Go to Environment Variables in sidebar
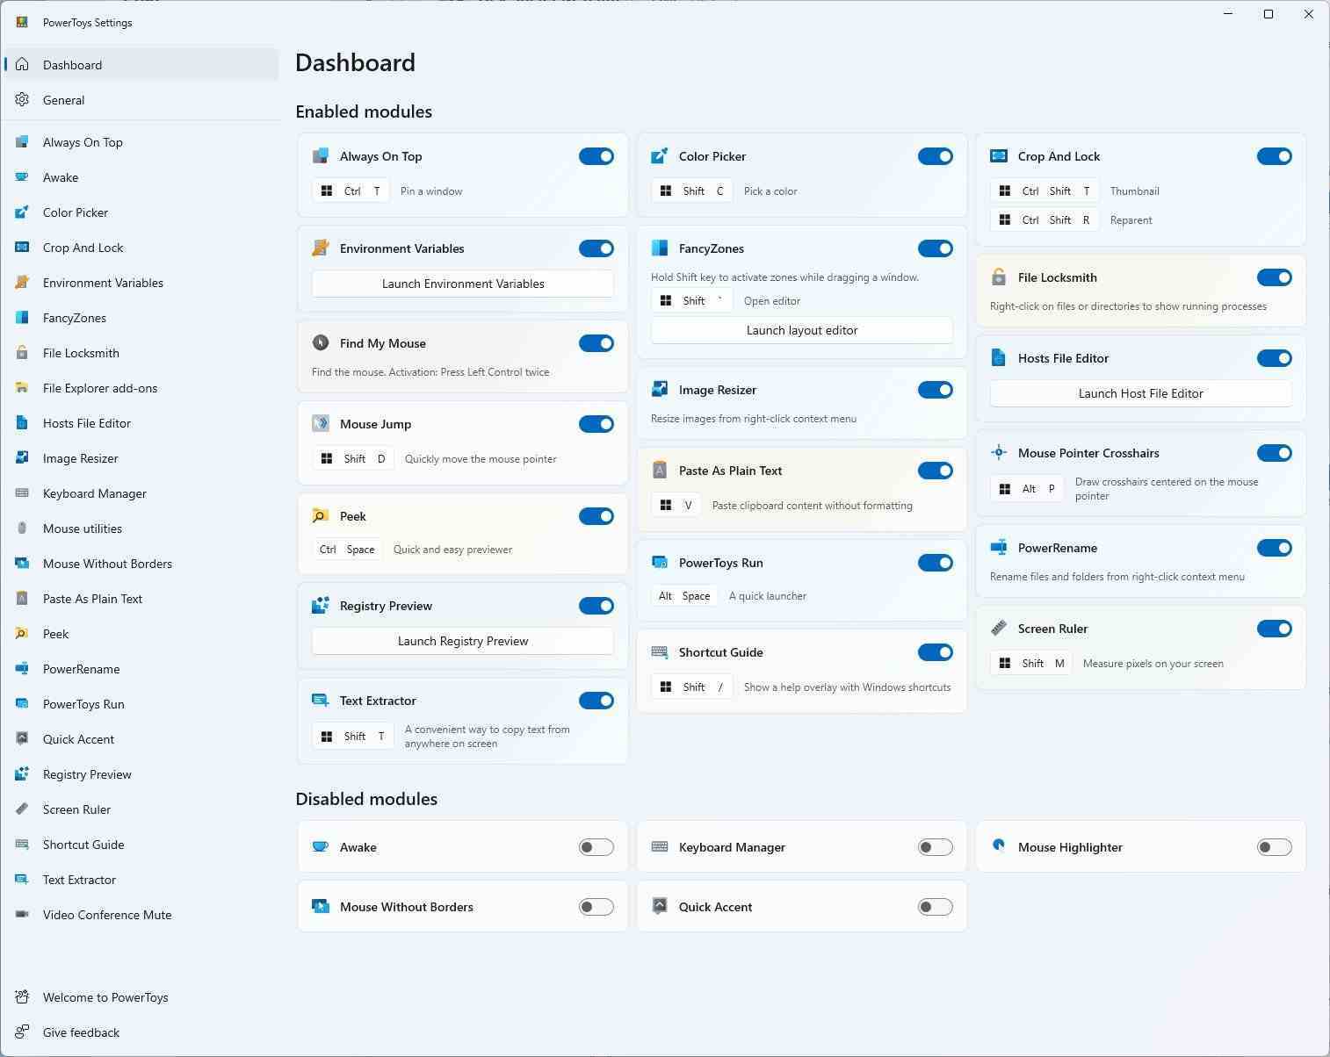The width and height of the screenshot is (1330, 1057). 141,283
